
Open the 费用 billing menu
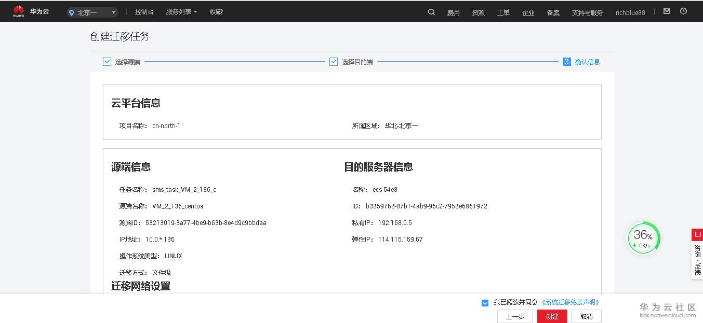coord(454,12)
